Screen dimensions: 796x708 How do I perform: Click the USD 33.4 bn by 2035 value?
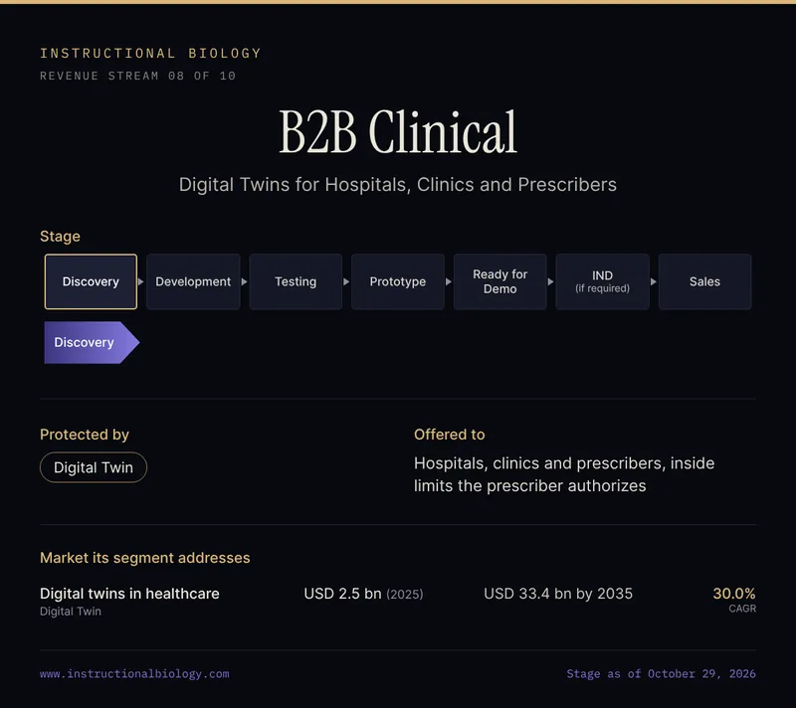(558, 594)
